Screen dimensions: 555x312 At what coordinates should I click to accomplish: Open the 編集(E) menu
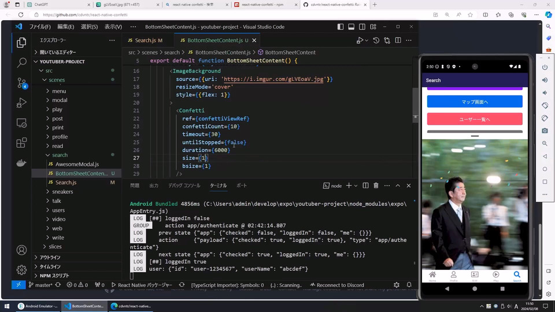click(65, 27)
